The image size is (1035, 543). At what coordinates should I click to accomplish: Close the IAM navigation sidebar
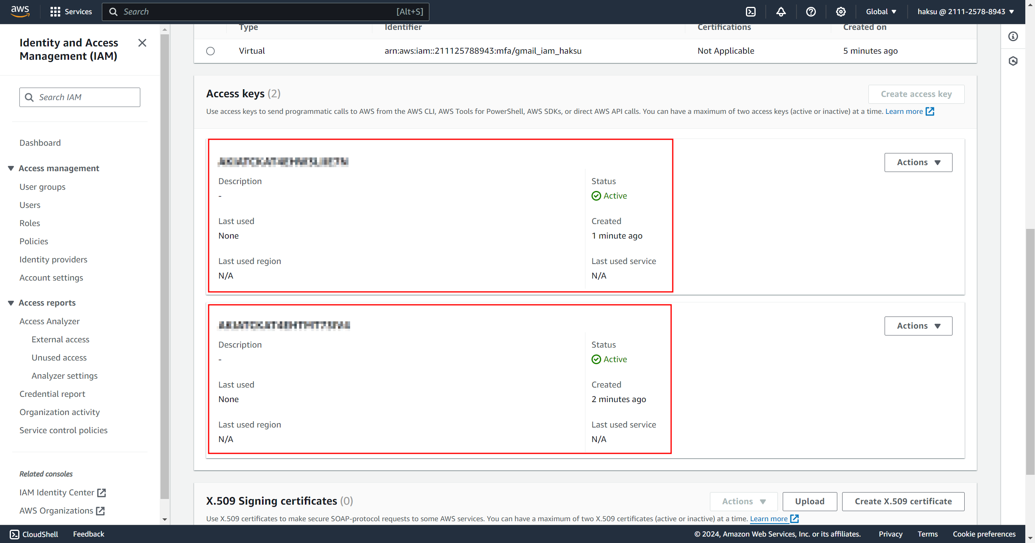click(142, 43)
